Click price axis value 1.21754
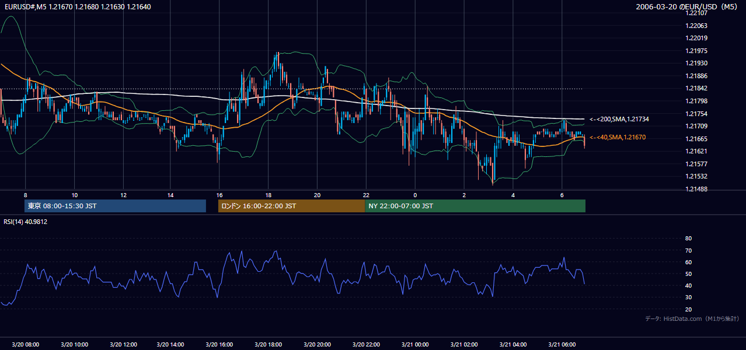Viewport: 746px width, 350px height. tap(696, 114)
